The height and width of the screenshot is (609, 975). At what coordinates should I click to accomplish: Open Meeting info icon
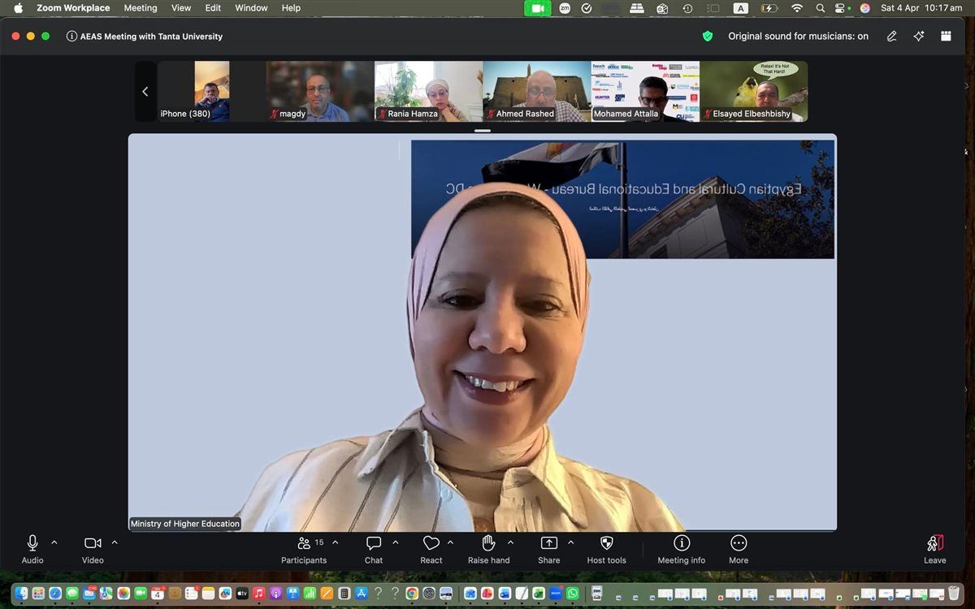click(682, 543)
